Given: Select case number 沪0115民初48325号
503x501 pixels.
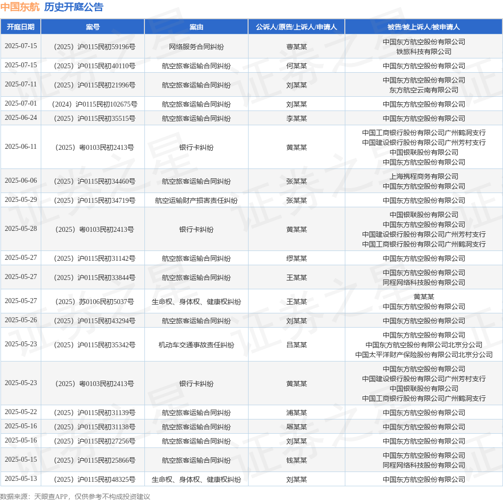Looking at the screenshot, I should pos(95,479).
